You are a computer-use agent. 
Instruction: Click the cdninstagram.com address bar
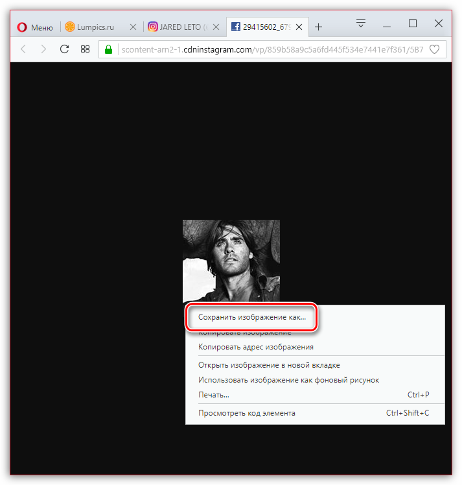(272, 49)
